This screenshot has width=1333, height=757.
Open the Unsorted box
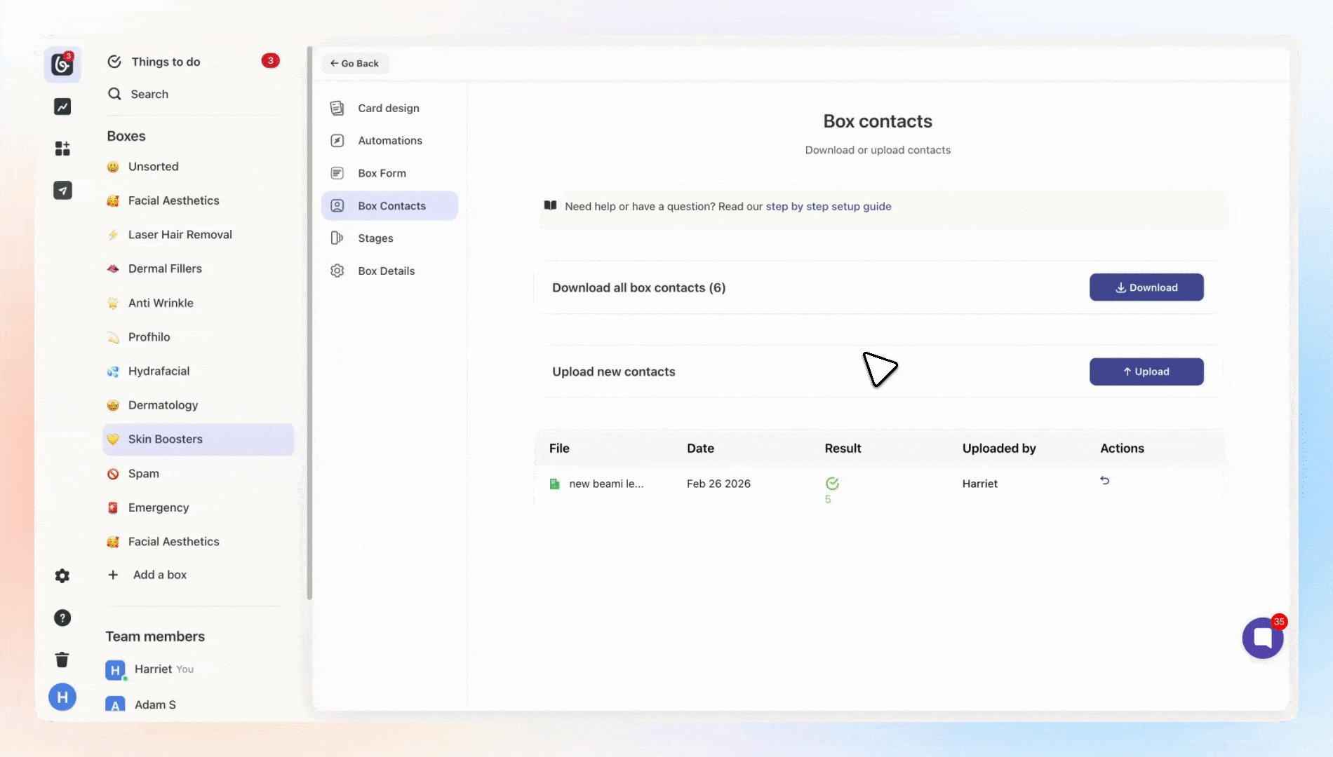[198, 167]
